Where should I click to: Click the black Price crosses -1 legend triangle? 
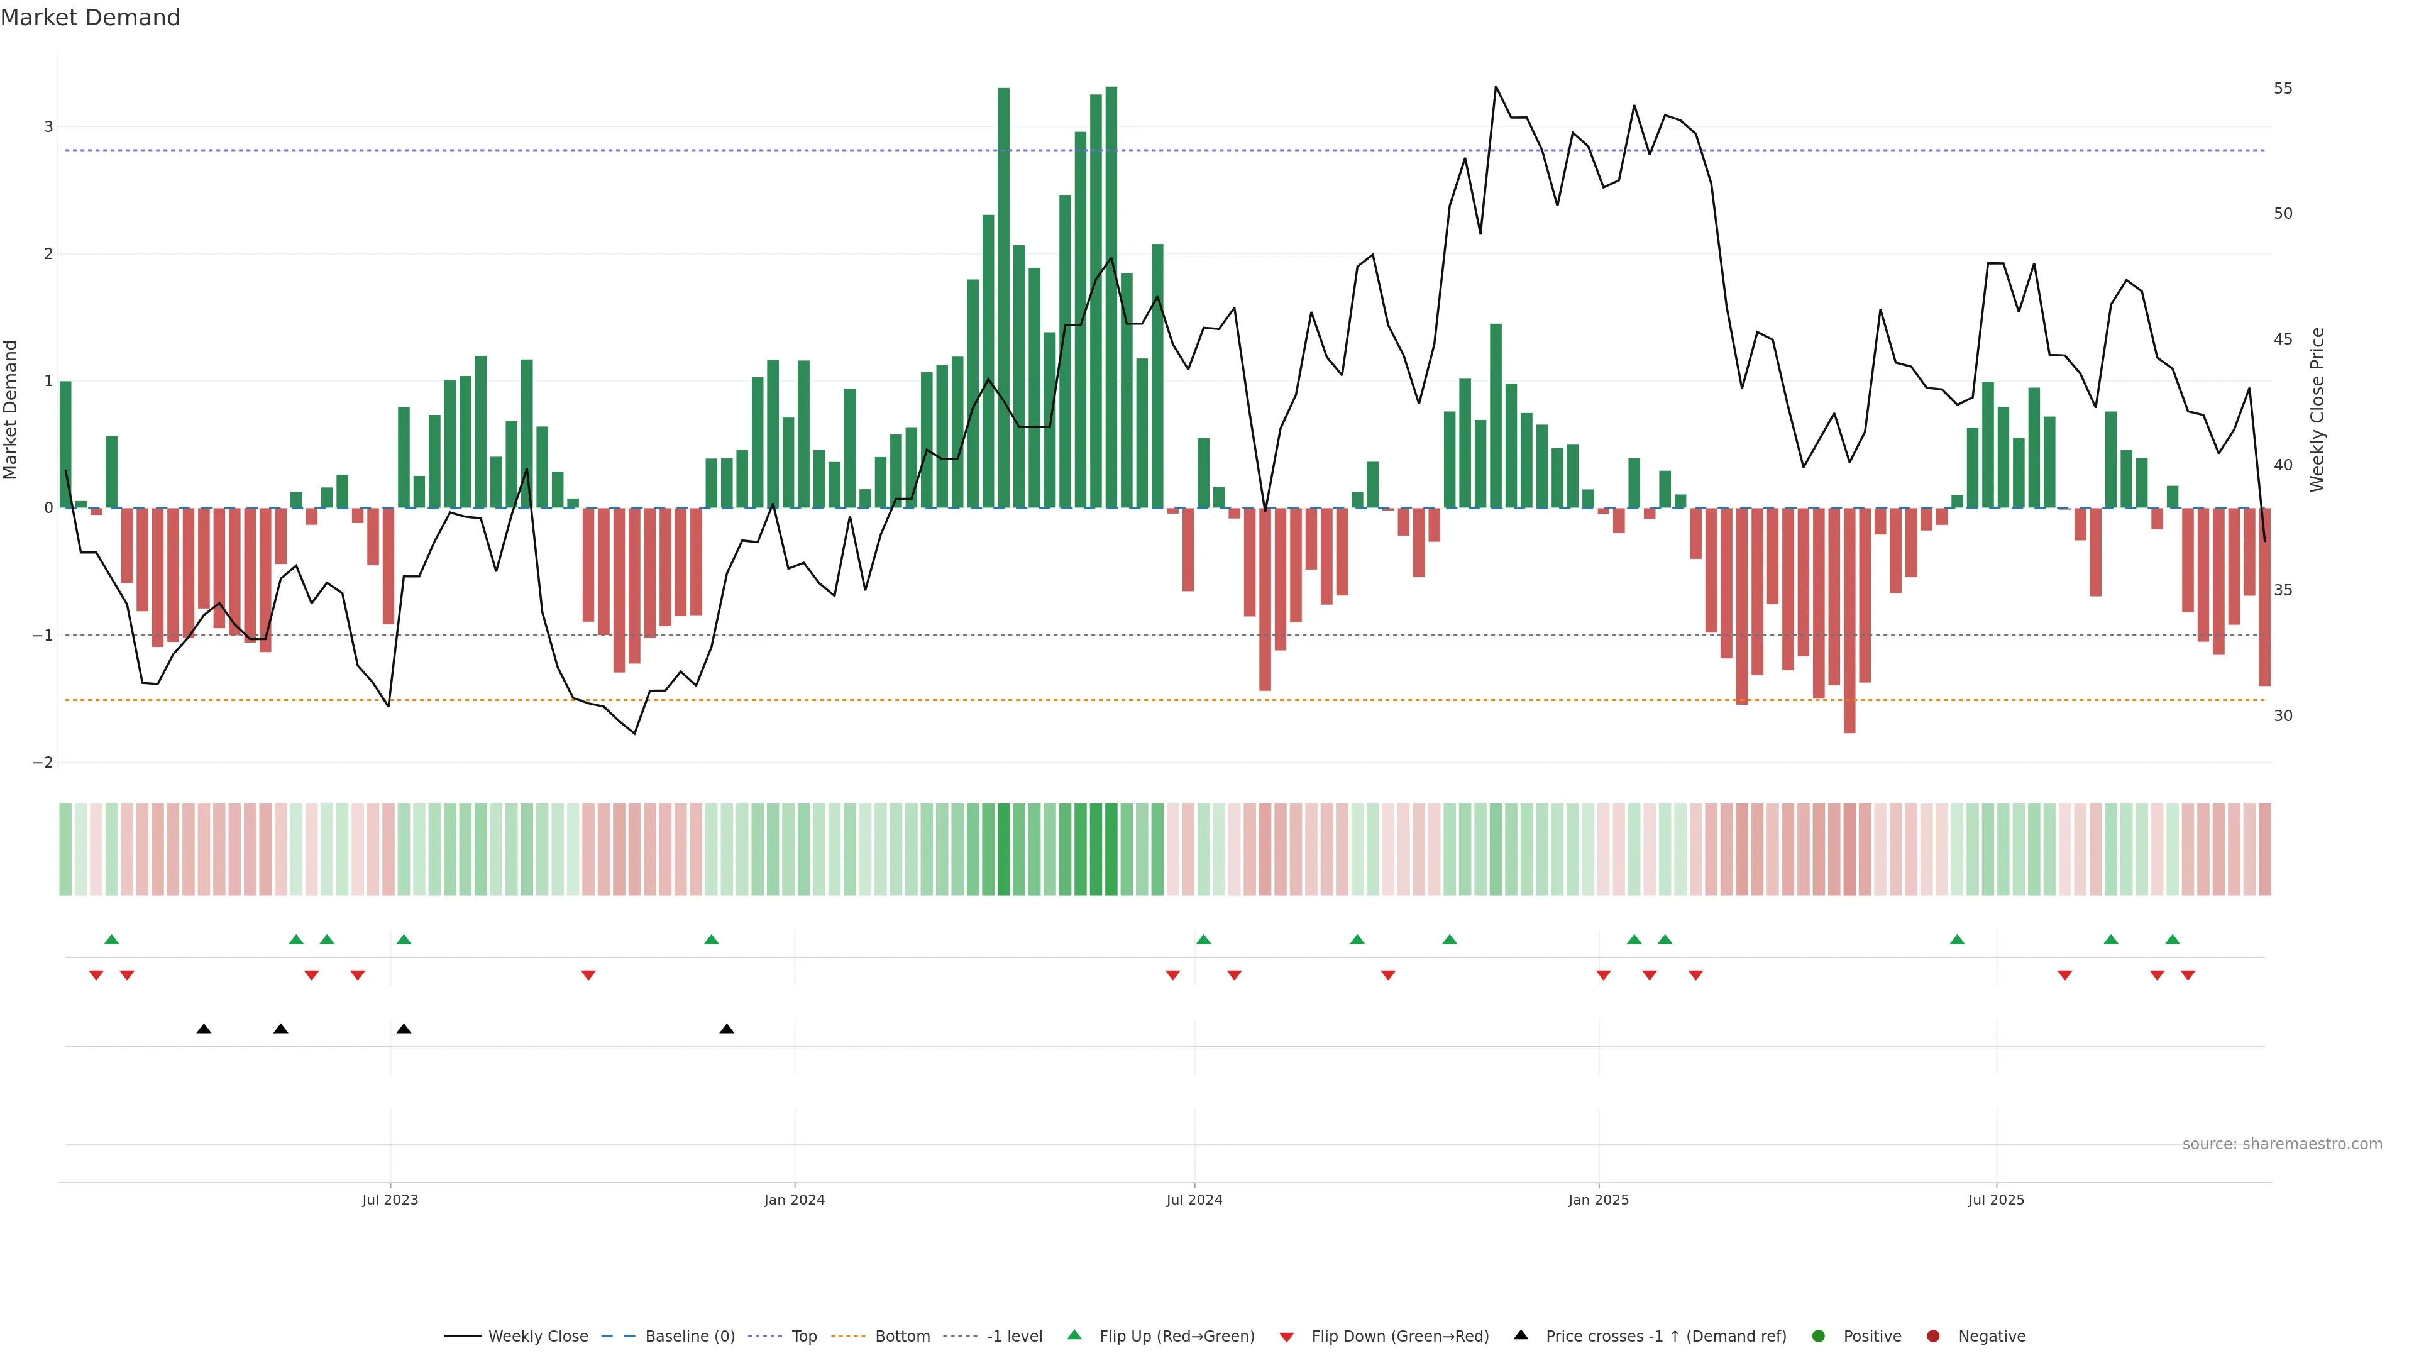coord(1521,1335)
